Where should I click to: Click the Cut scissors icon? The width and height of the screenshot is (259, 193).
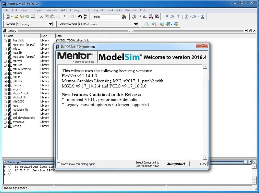point(41,17)
